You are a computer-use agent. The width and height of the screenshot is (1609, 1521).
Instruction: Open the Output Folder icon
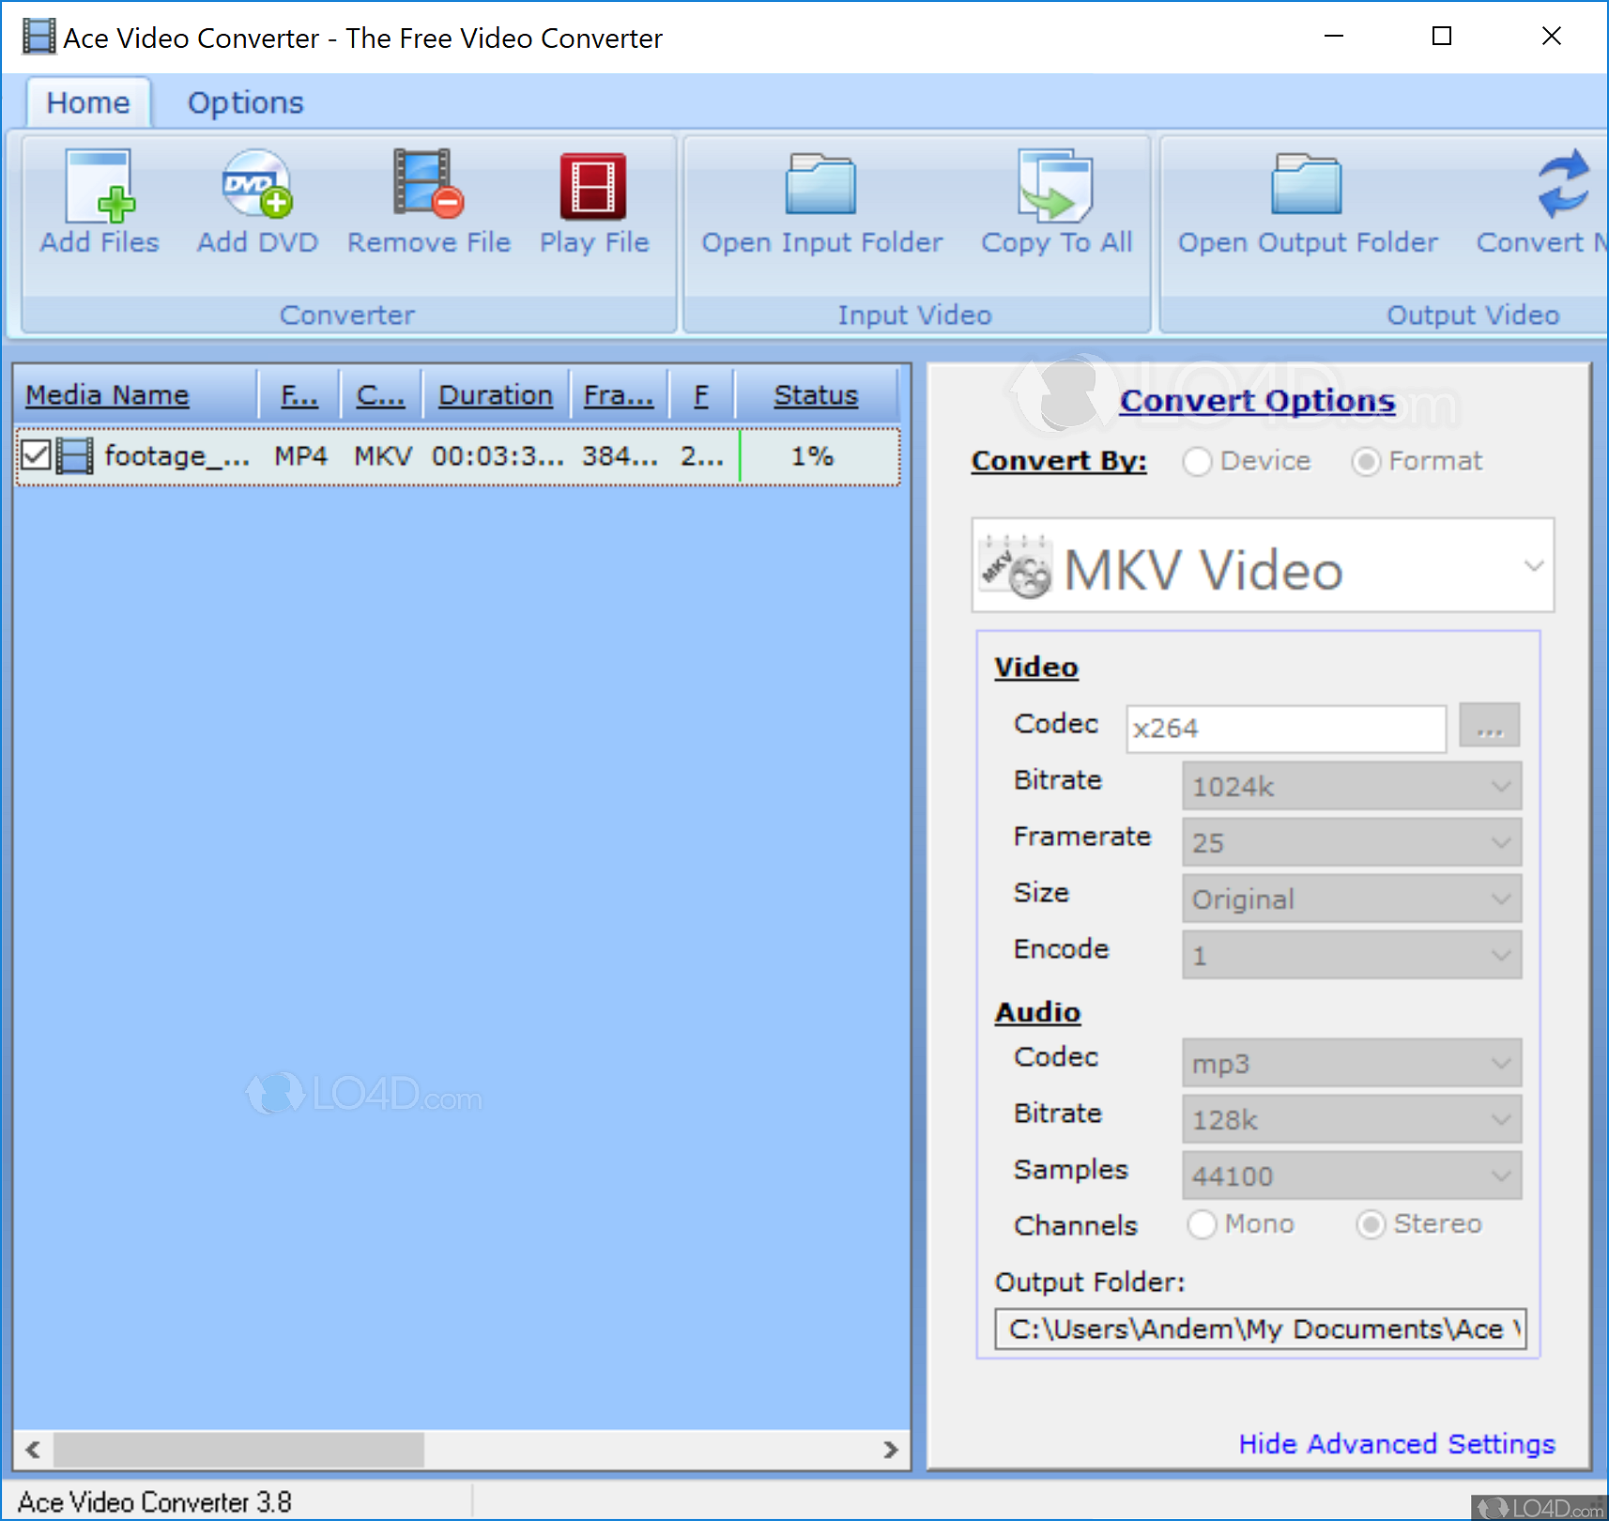coord(1307,185)
